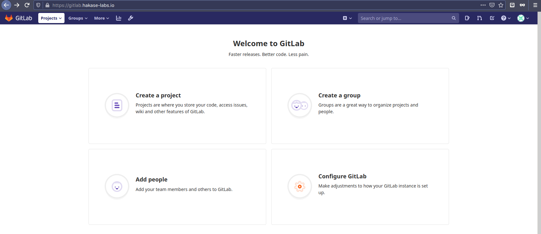
Task: Open the To-Do list icon
Action: (x=492, y=18)
